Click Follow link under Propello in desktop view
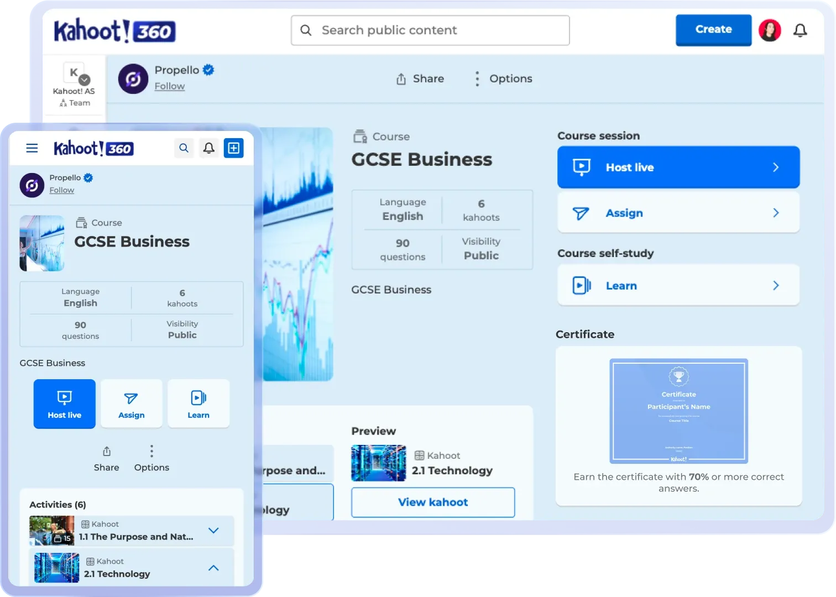836x597 pixels. [170, 86]
